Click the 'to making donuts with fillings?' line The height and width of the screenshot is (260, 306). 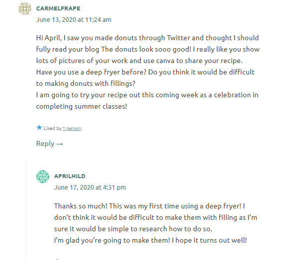(x=86, y=83)
